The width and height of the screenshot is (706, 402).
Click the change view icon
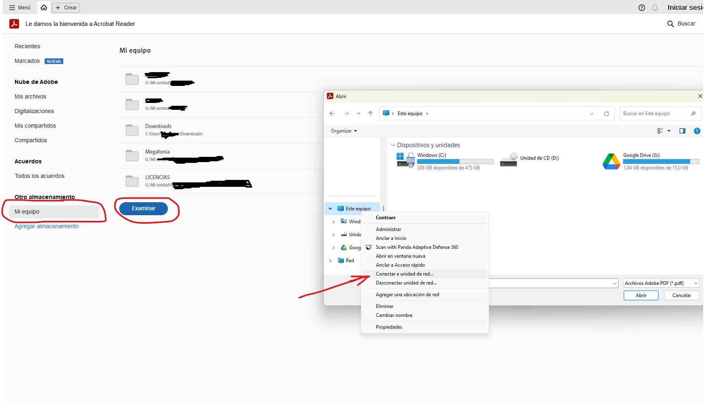pyautogui.click(x=660, y=131)
